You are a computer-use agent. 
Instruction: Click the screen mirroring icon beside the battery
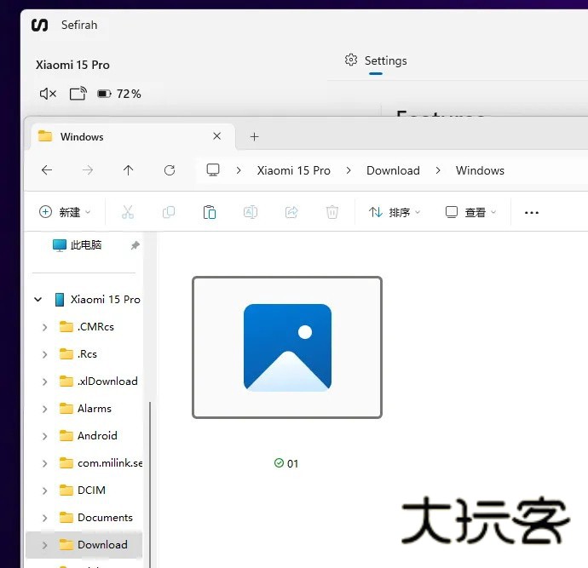[x=78, y=94]
